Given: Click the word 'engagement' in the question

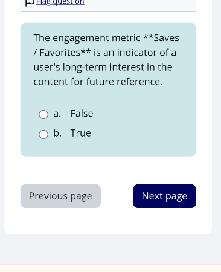Looking at the screenshot, I should coord(81,38).
